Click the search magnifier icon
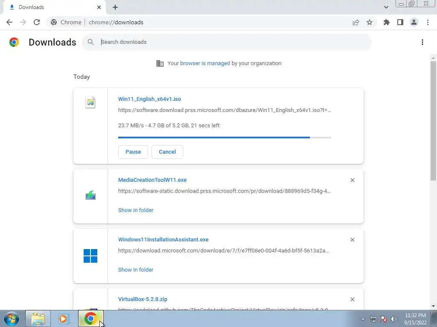The image size is (437, 327). click(90, 42)
